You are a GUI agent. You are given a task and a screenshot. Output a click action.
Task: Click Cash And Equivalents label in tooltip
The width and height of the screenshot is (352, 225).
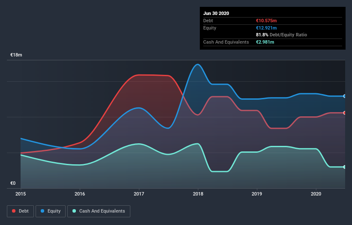(x=226, y=42)
